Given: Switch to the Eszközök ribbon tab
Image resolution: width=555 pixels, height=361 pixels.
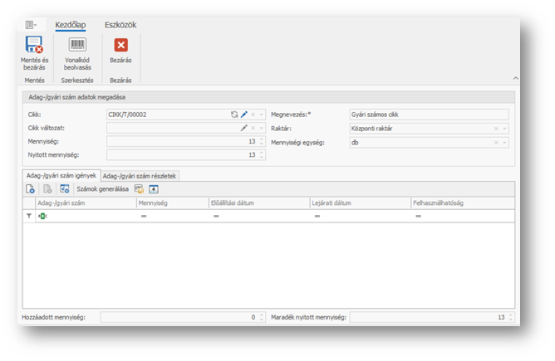Looking at the screenshot, I should coord(120,25).
